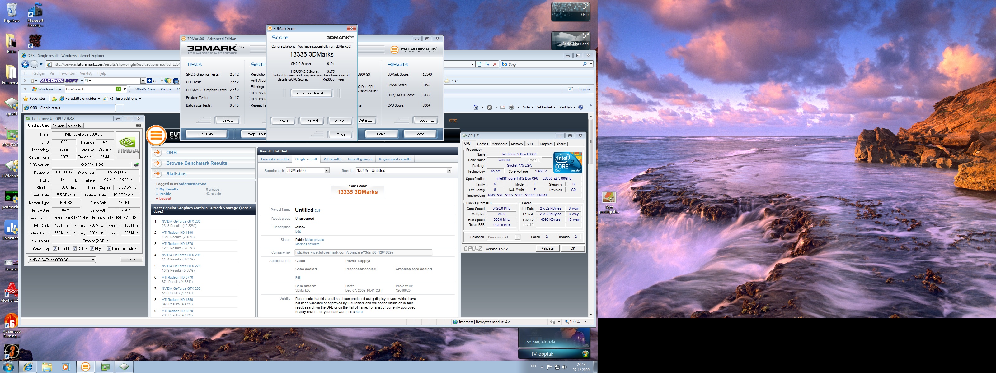Open the Benchmark 3DMark06 dropdown
996x373 pixels.
point(308,170)
